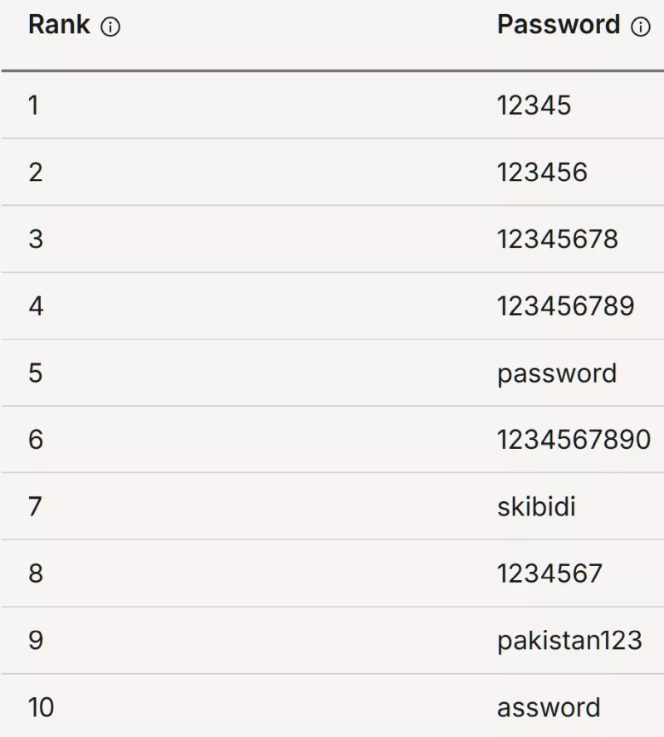Click the 'assword' password entry

[x=549, y=708]
